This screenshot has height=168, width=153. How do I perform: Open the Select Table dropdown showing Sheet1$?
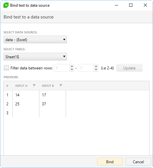35,57
